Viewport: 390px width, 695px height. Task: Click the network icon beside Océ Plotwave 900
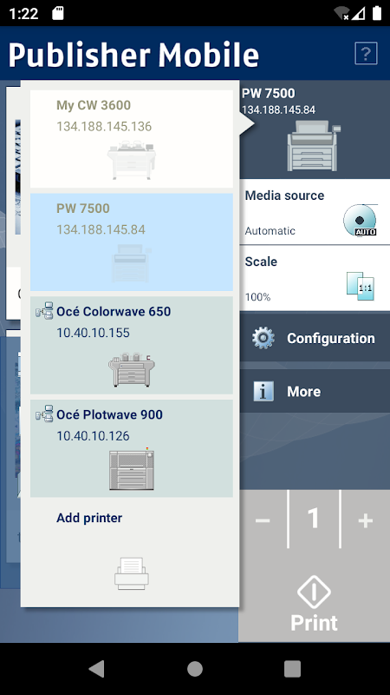click(x=44, y=414)
